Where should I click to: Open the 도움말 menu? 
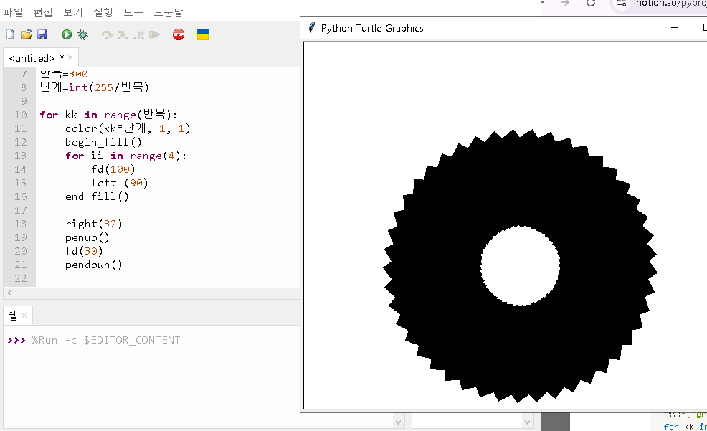(x=169, y=12)
